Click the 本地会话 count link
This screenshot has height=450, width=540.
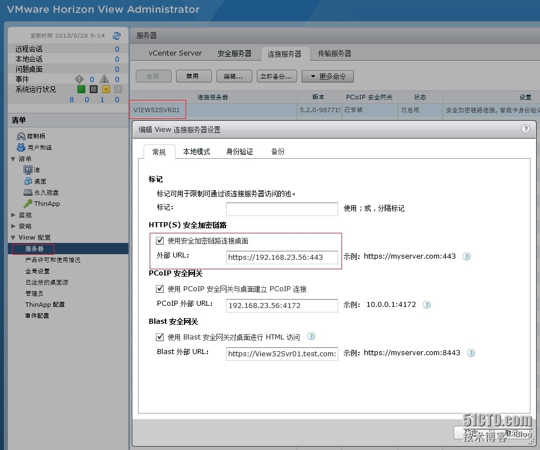click(x=117, y=59)
